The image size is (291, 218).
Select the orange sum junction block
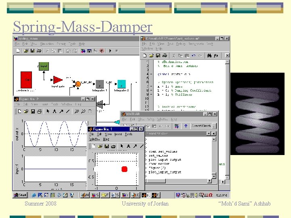point(78,84)
